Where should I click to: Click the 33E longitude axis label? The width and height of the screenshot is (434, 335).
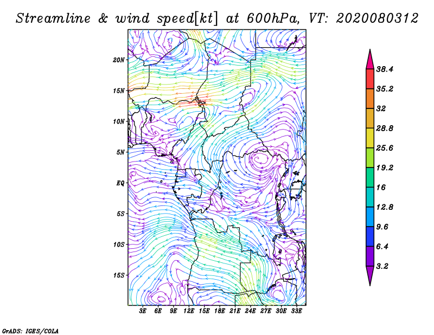(x=296, y=311)
